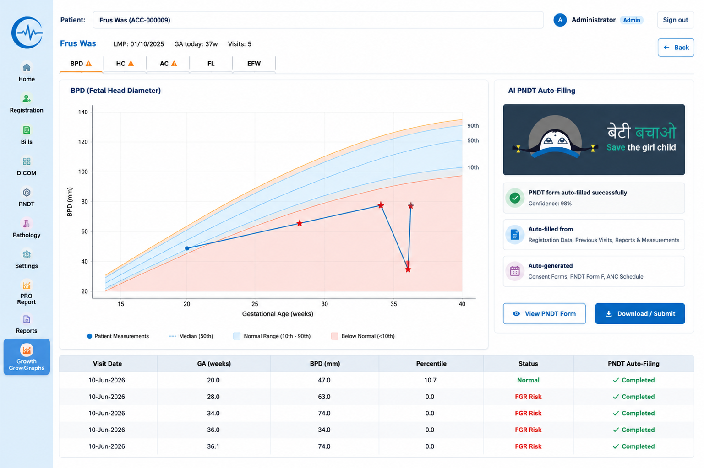The image size is (704, 468).
Task: Switch to the BPD tab
Action: (x=81, y=64)
